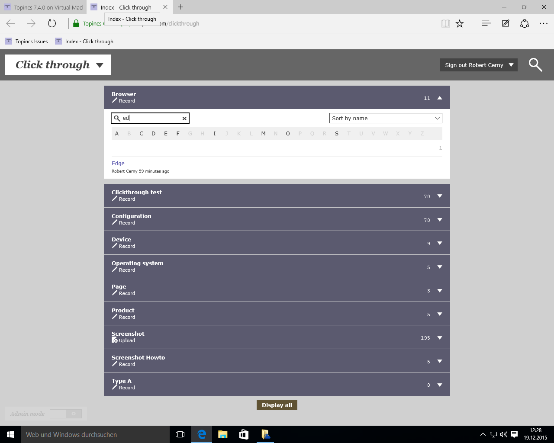
Task: Add page to favorites with star icon
Action: coord(460,23)
